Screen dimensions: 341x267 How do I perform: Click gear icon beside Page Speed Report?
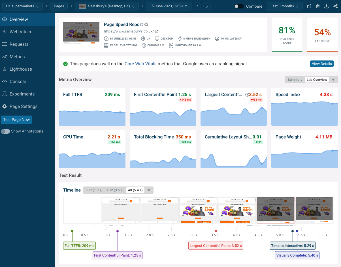point(146,24)
